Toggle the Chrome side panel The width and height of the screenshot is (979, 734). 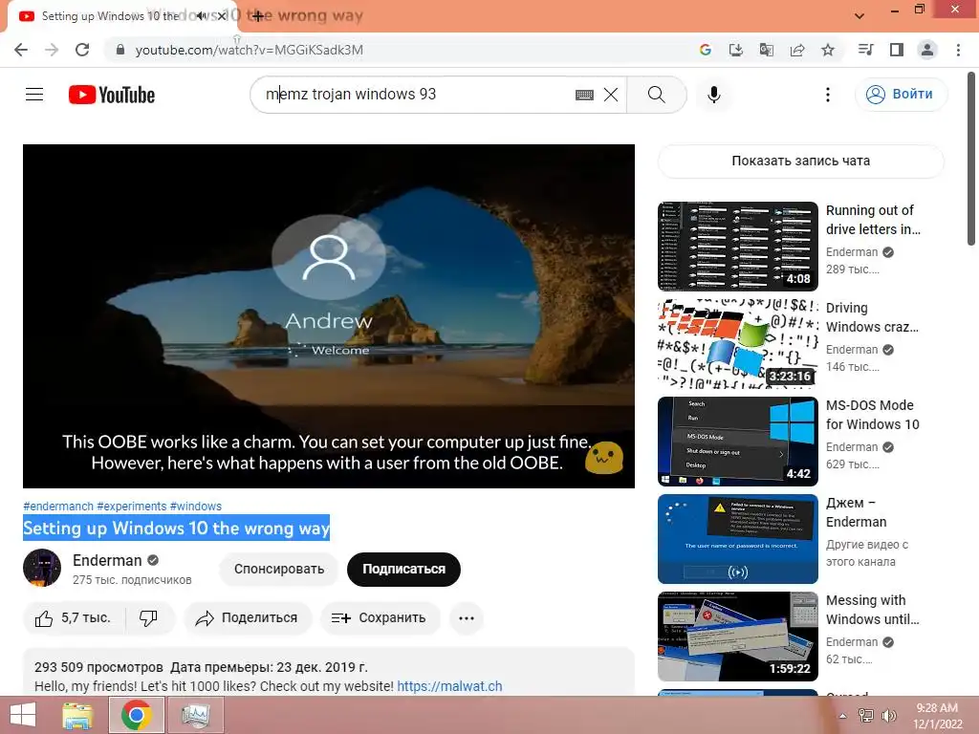pyautogui.click(x=897, y=50)
